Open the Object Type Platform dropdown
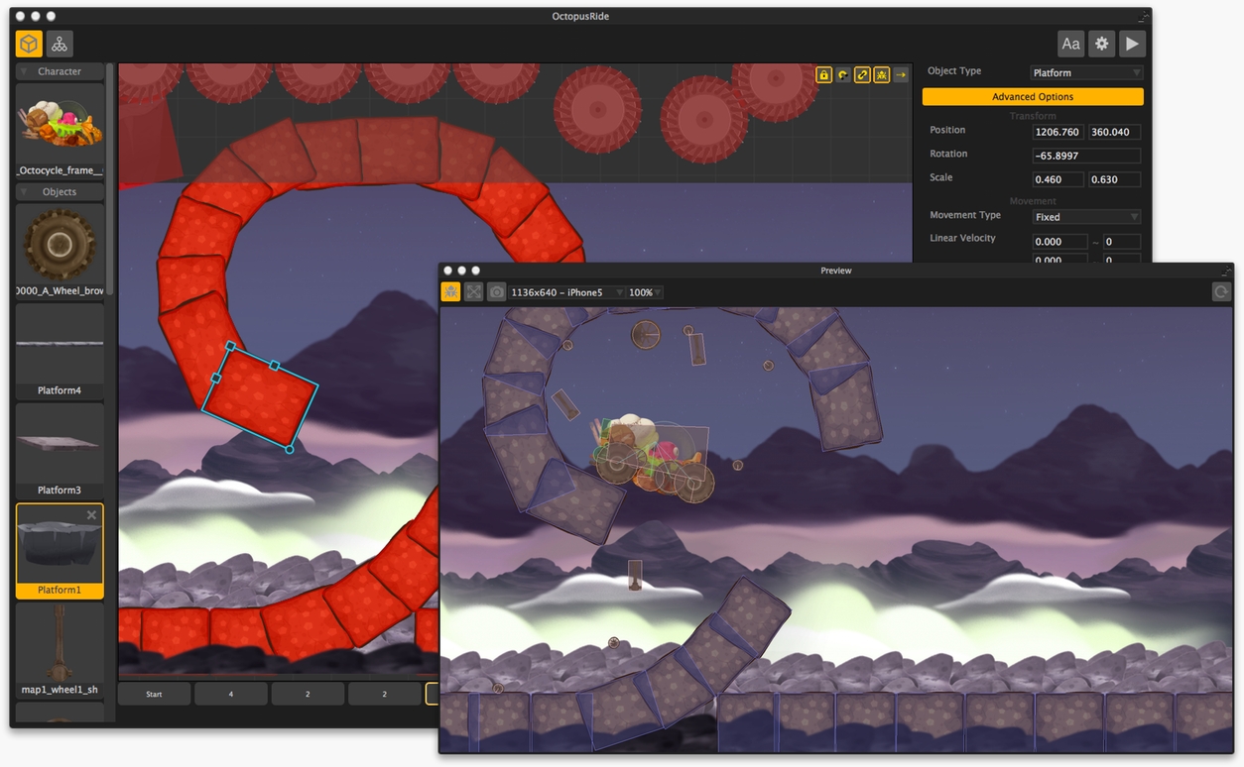 (1086, 73)
